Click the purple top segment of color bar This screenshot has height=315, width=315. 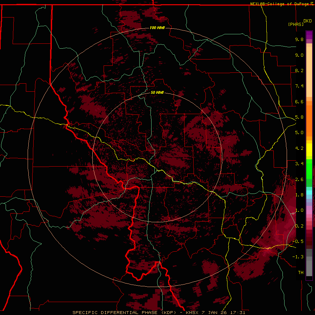click(x=309, y=35)
